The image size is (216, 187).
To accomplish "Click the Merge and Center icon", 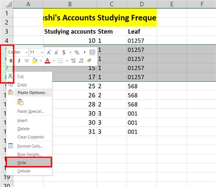I will [x=92, y=52].
